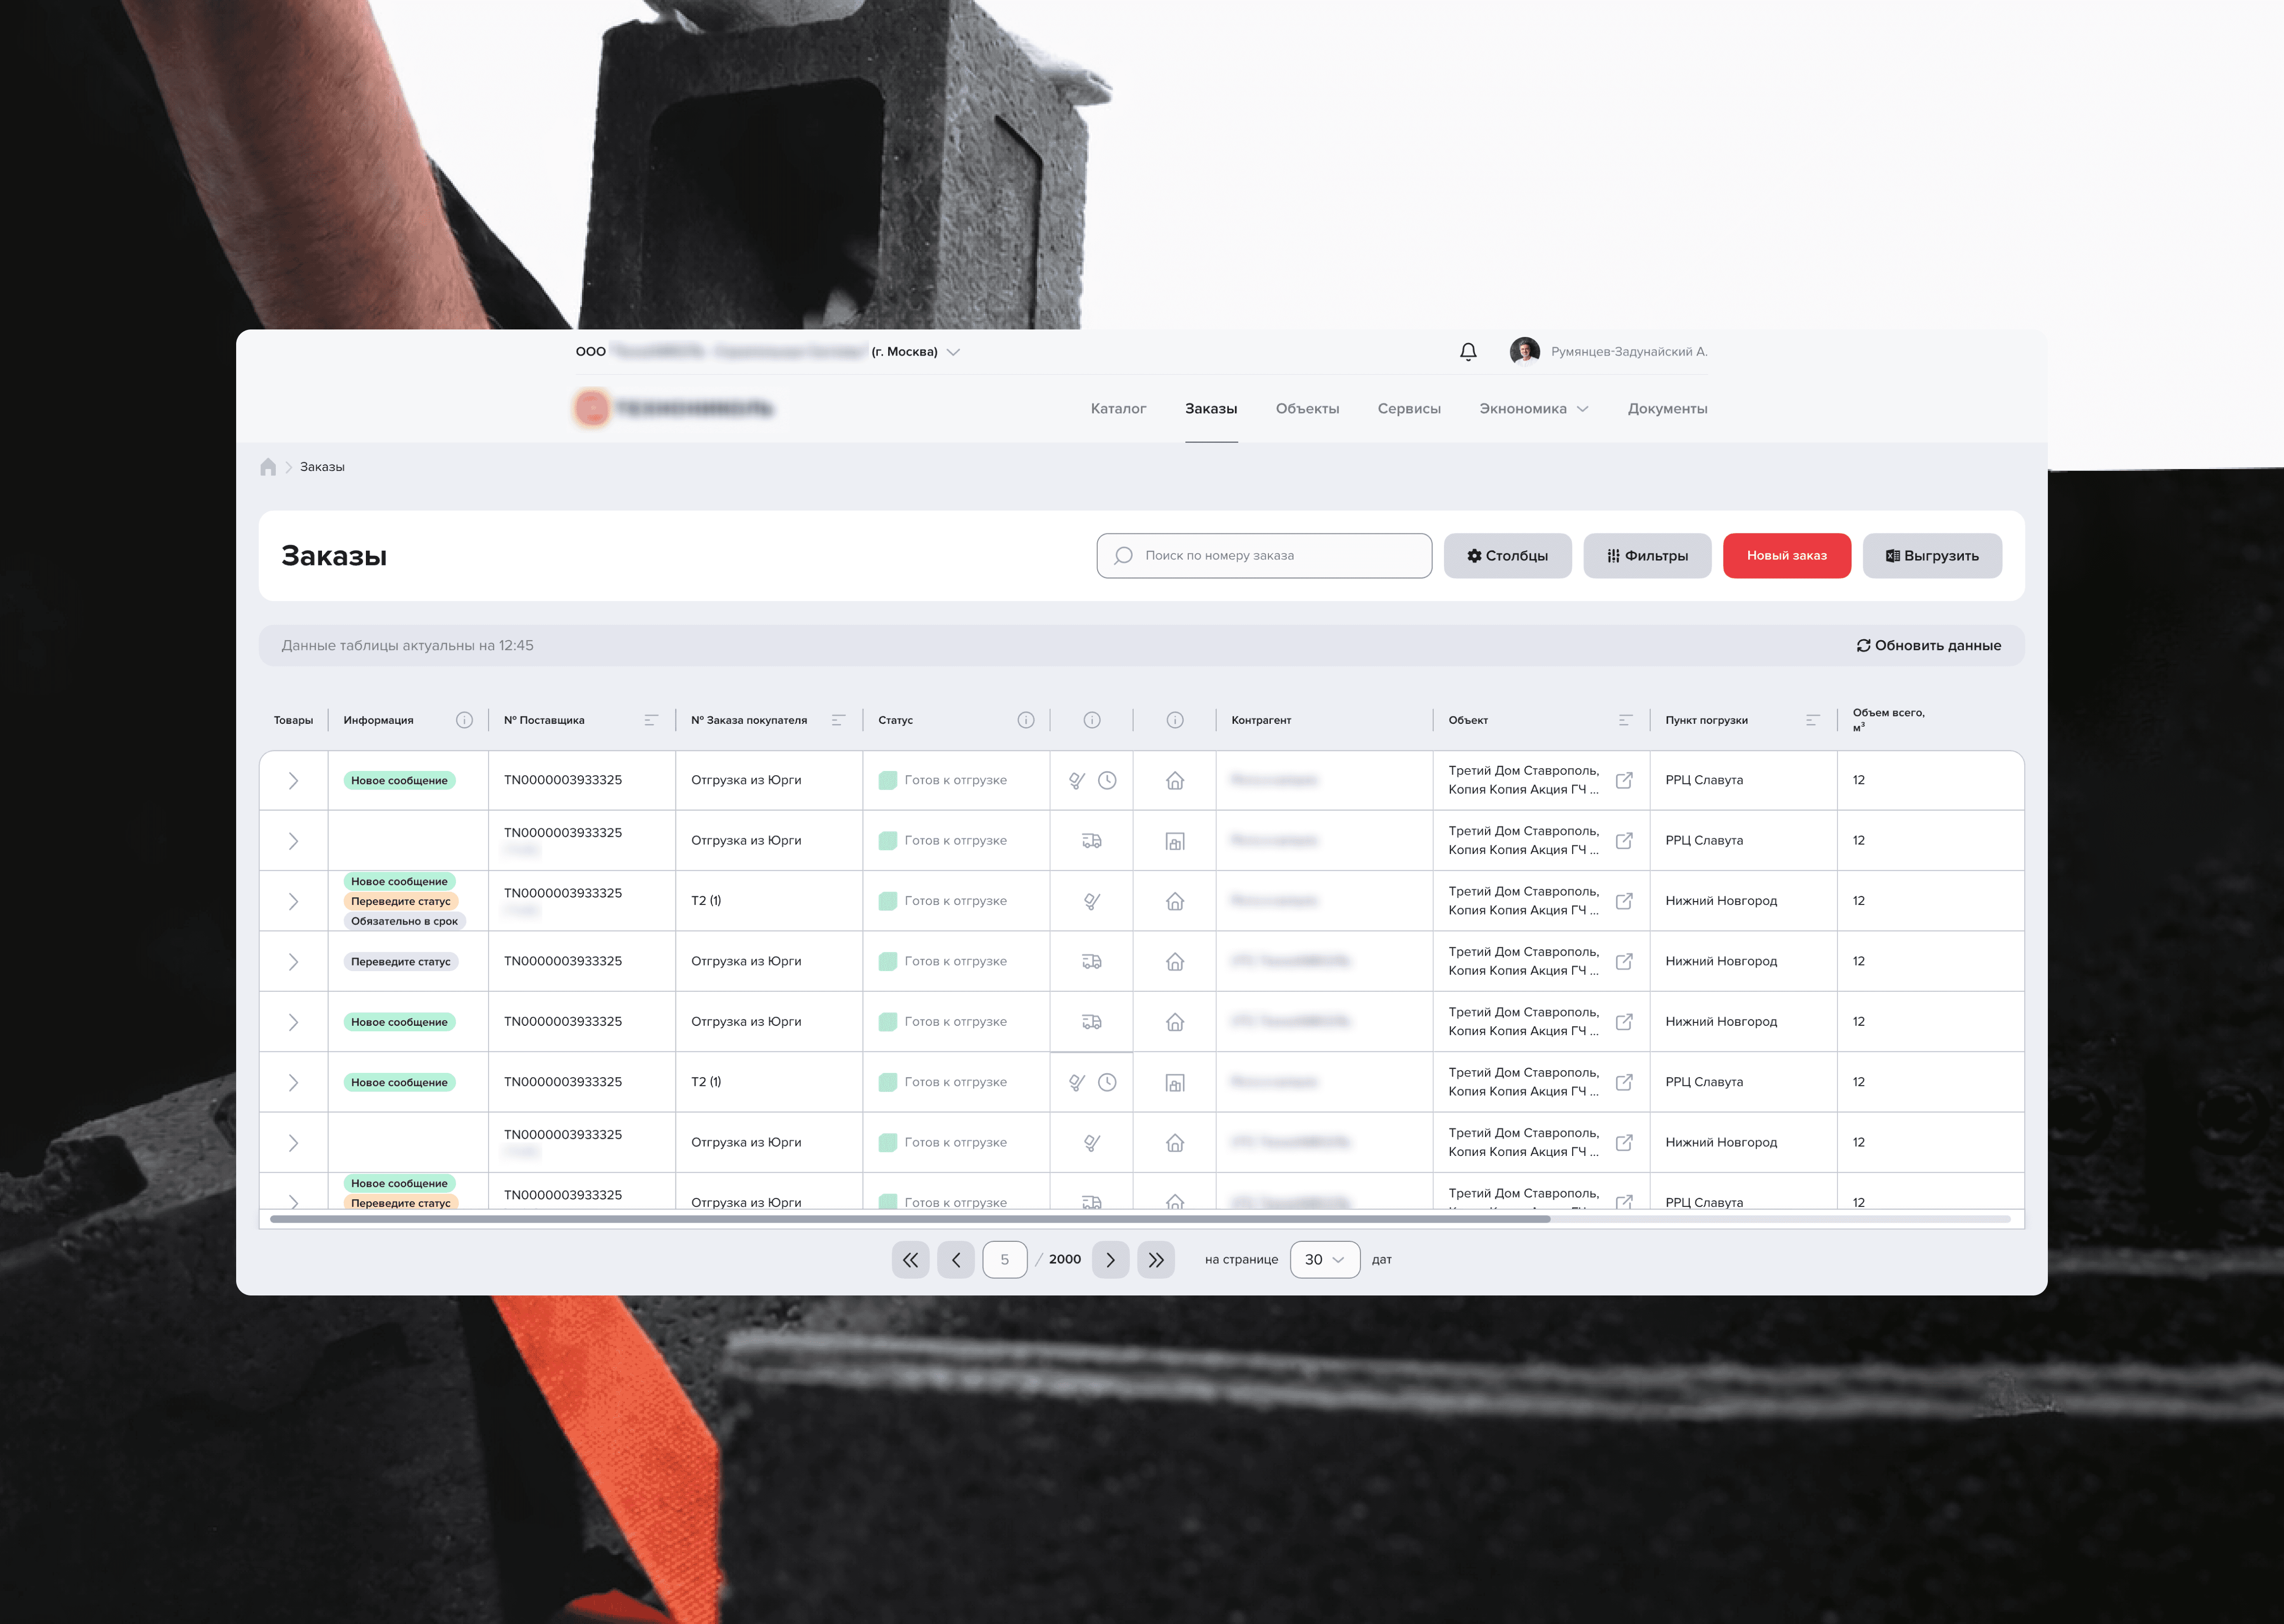Click the home breadcrumb icon
The height and width of the screenshot is (1624, 2284).
coord(268,467)
